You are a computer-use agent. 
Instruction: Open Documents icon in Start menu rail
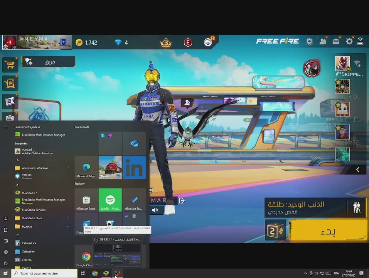click(6, 230)
